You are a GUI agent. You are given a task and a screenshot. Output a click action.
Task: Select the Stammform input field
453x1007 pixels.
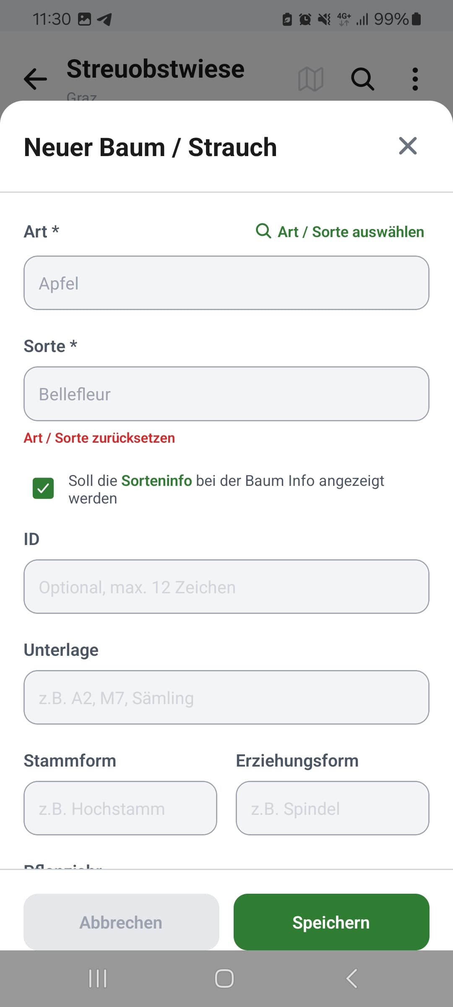[120, 808]
